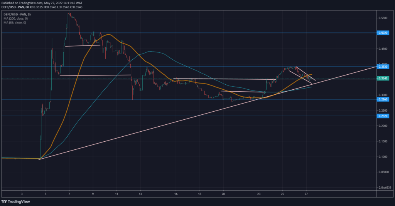
Task: Click the TradingView logo
Action: pyautogui.click(x=15, y=201)
